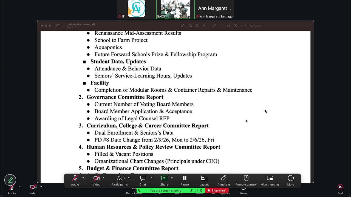The height and width of the screenshot is (197, 351).
Task: Click the muted mic in sharing status bar
Action: [x=191, y=190]
